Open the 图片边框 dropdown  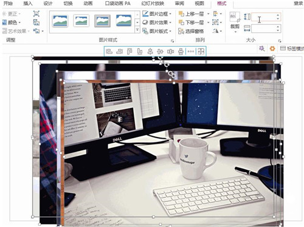(157, 14)
